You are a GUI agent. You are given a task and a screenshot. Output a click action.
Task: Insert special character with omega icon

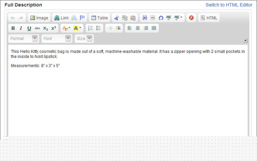(161, 17)
